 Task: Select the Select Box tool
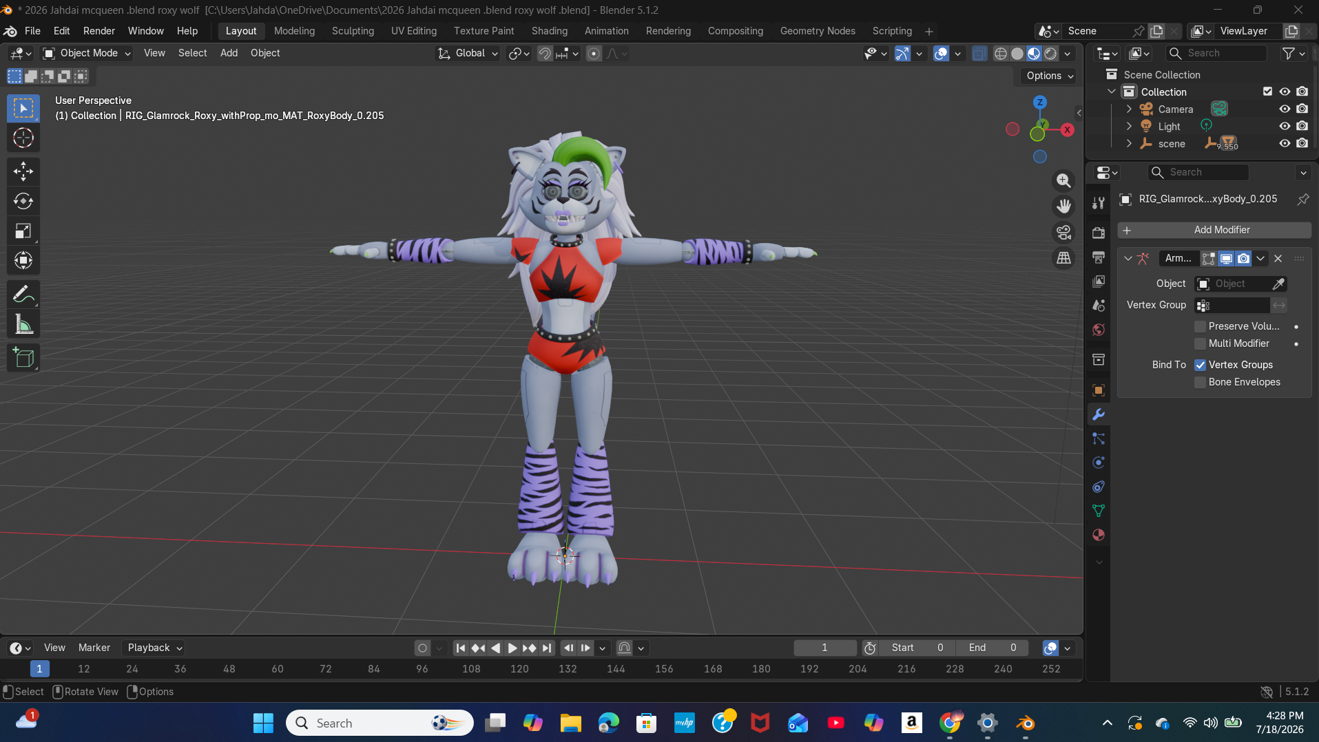(23, 108)
